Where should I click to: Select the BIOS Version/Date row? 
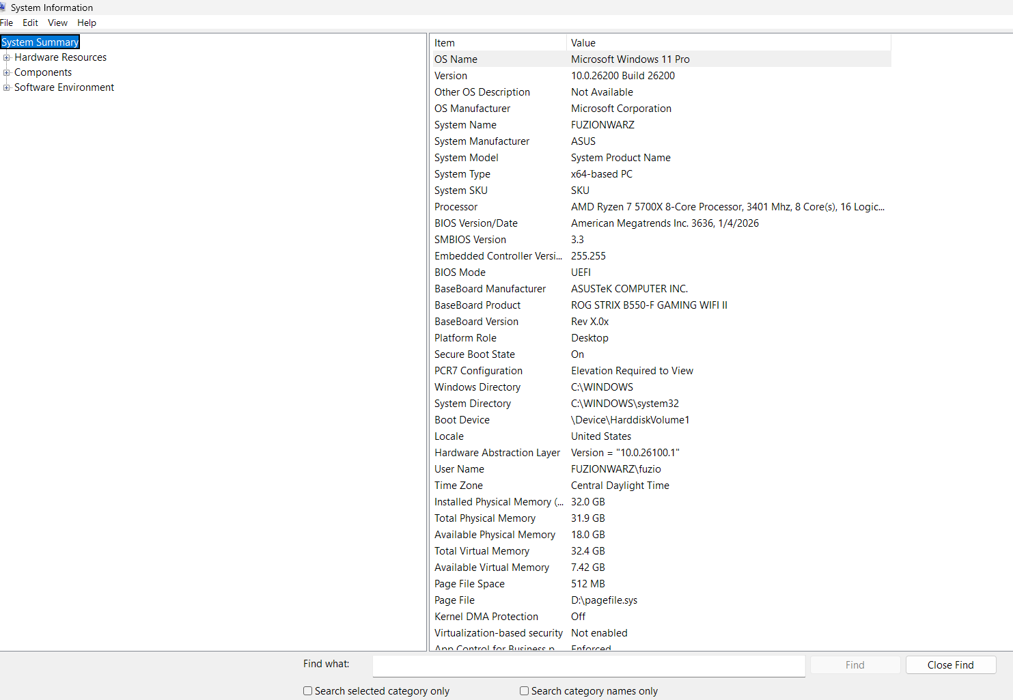click(661, 223)
